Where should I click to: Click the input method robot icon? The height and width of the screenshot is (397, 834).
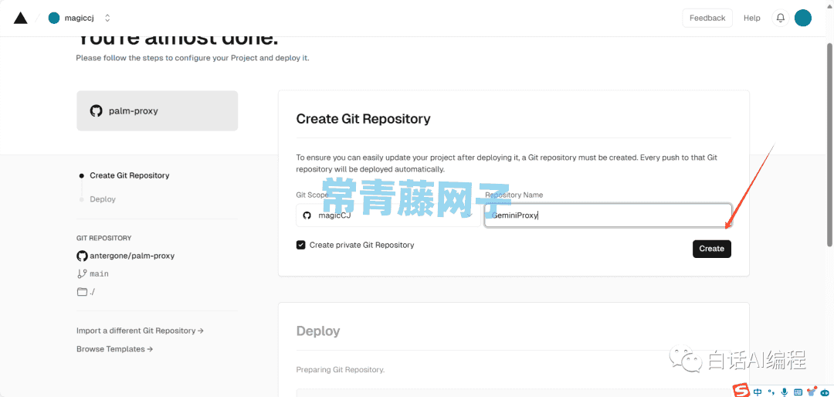click(825, 392)
